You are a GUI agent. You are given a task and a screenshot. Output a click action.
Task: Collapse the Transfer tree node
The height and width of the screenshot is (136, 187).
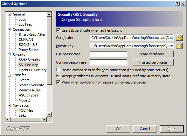coord(9,75)
